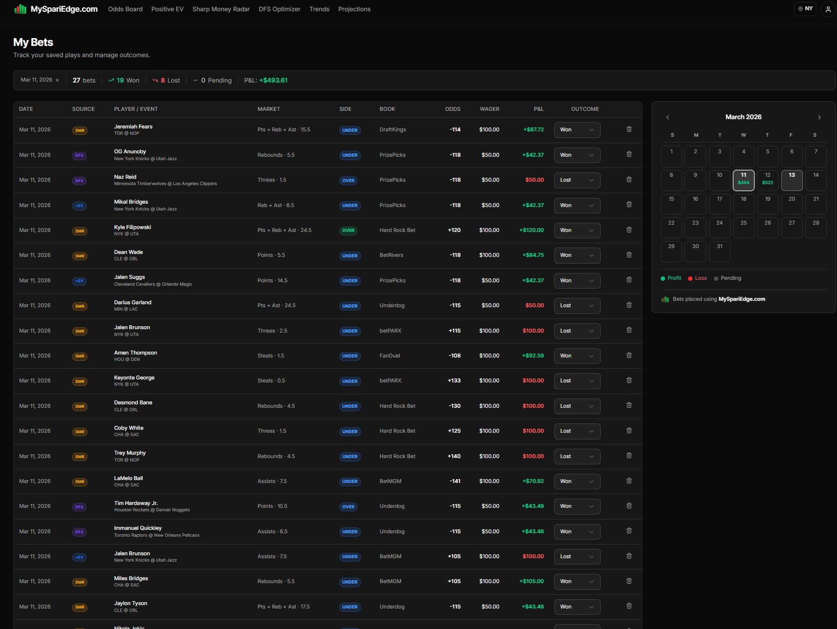This screenshot has height=629, width=837.
Task: Delete the Trey Murphy bet
Action: tap(629, 456)
